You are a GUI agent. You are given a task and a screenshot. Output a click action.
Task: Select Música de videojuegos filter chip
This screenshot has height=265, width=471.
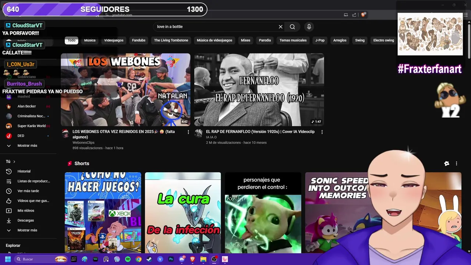[215, 40]
